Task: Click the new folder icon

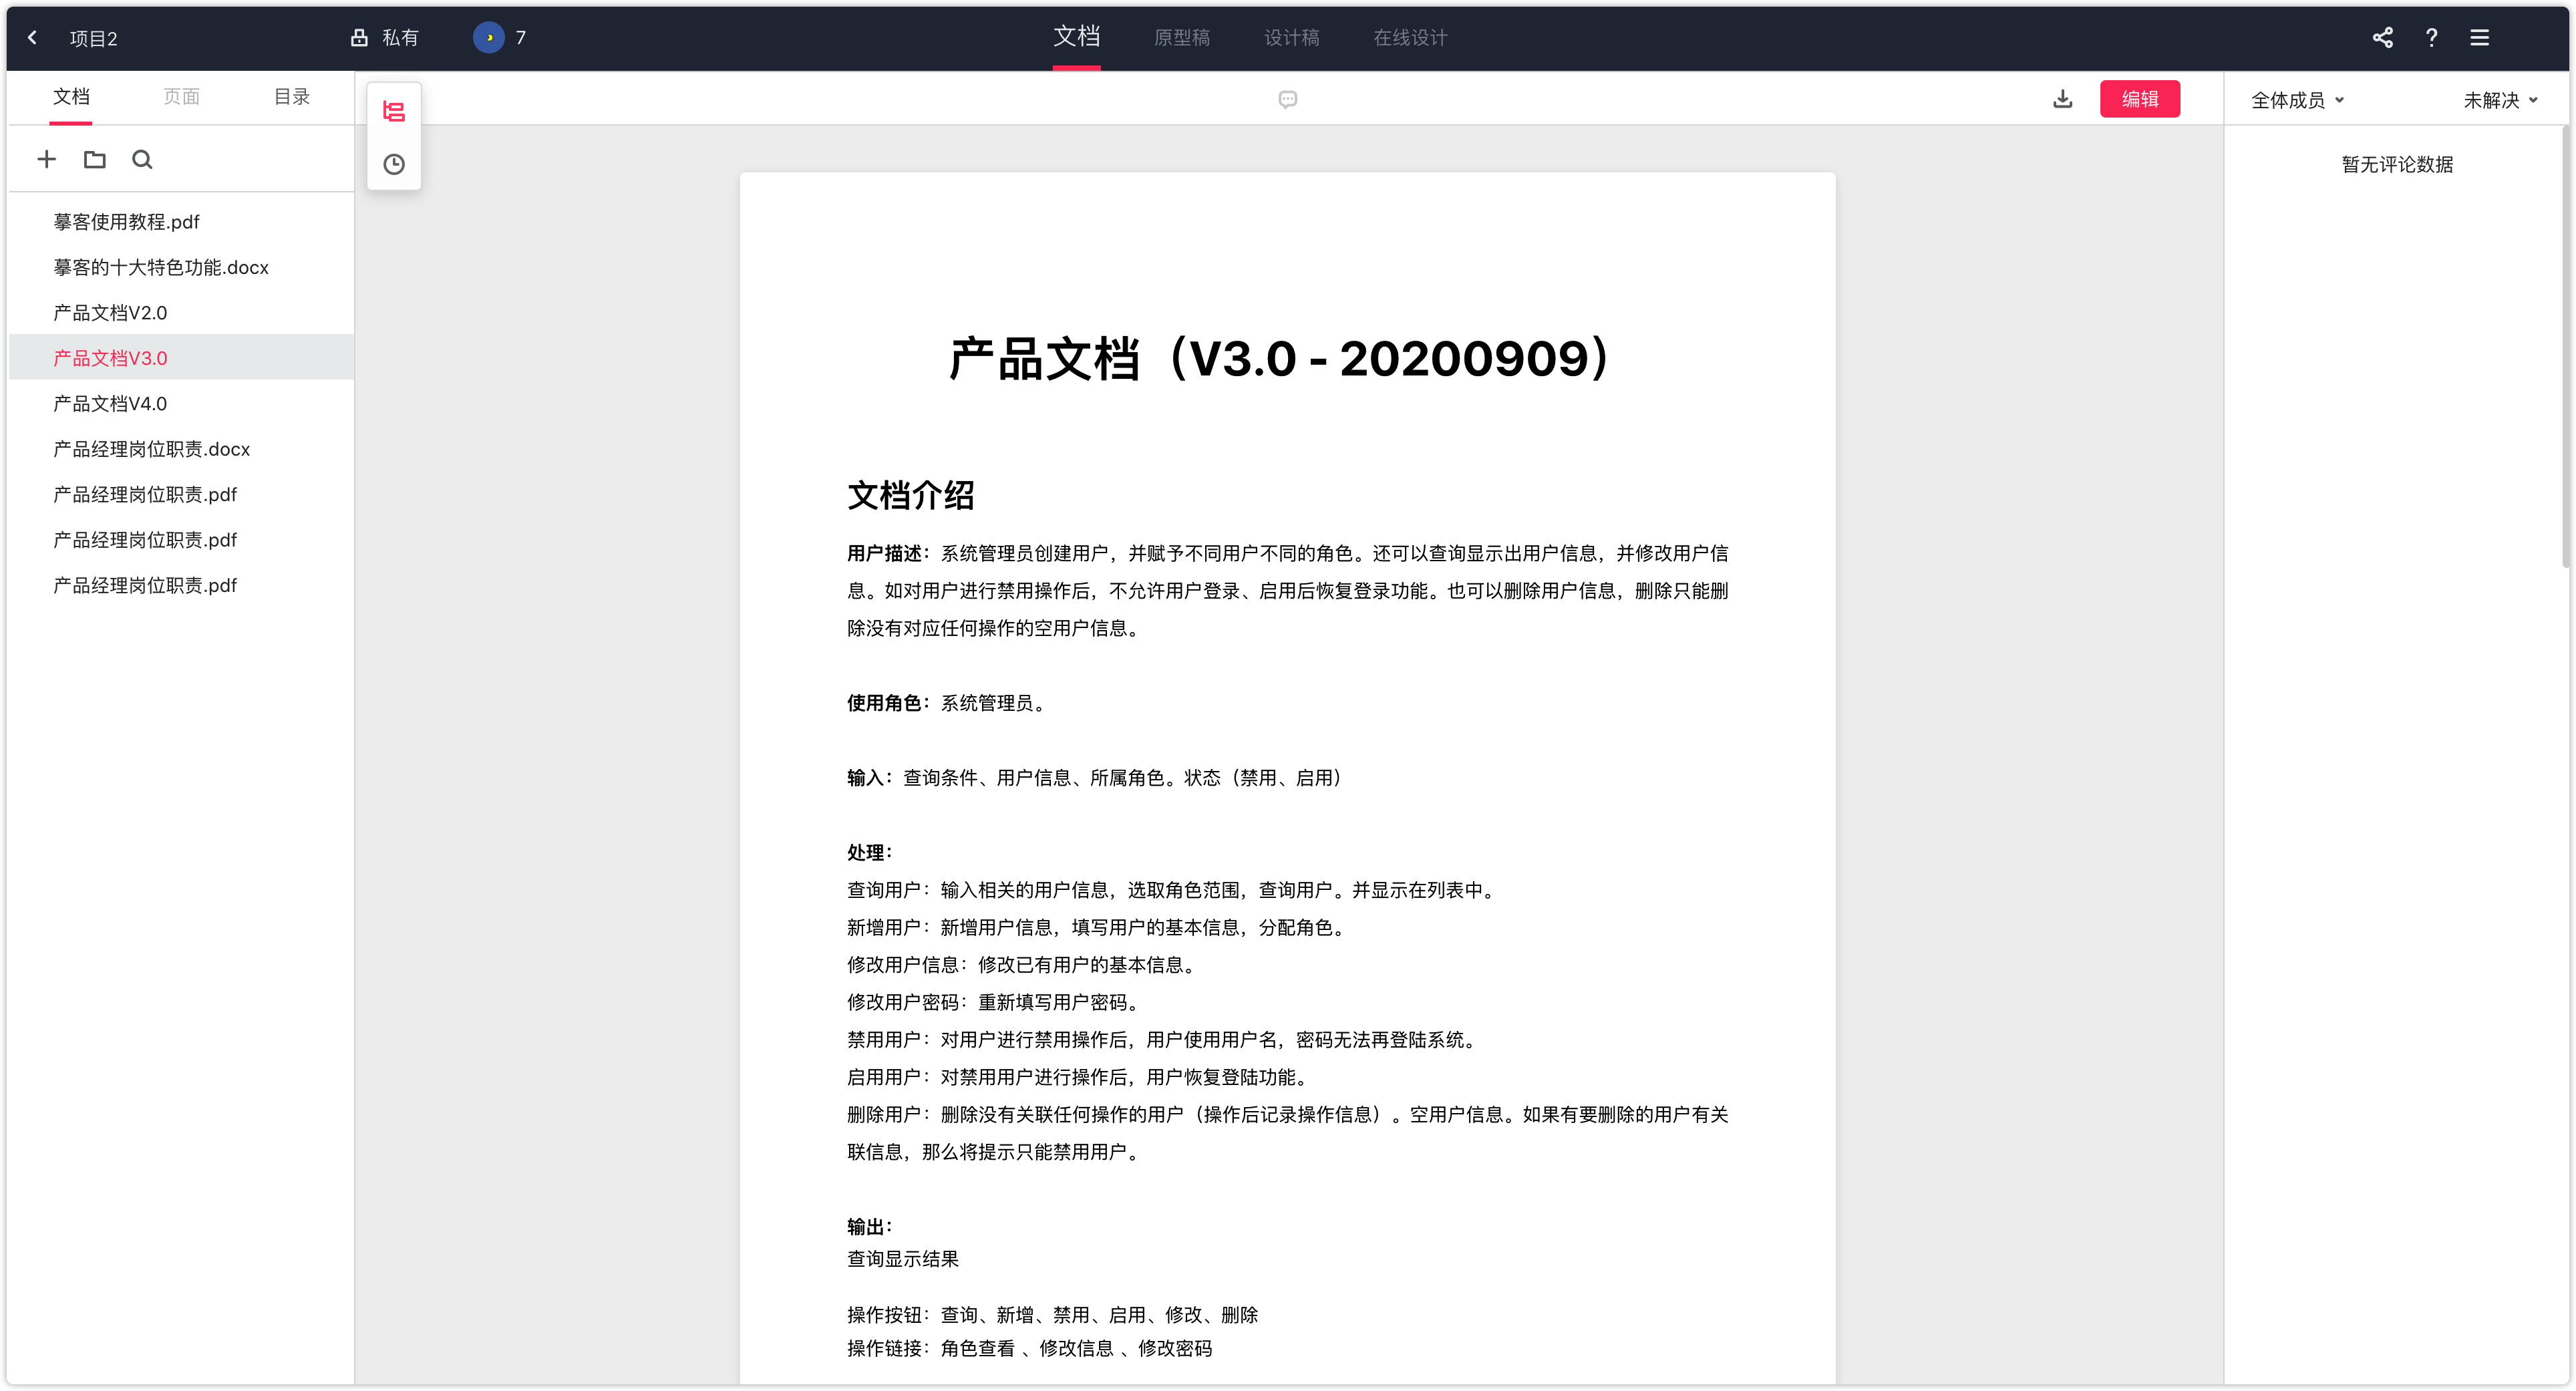Action: (94, 159)
